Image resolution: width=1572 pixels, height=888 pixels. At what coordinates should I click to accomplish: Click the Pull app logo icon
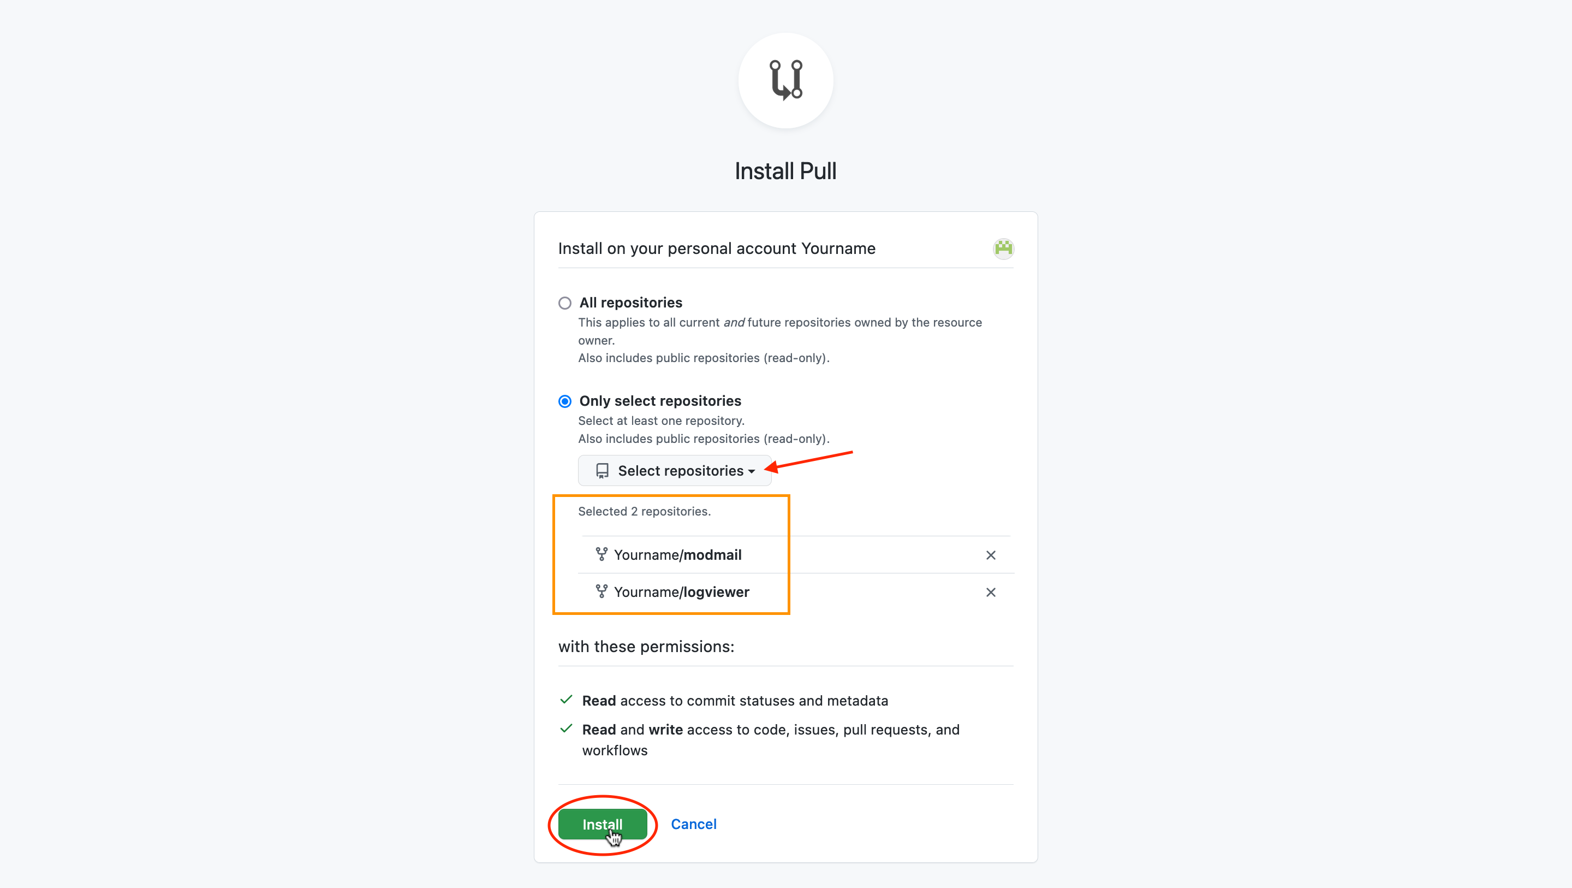(x=785, y=81)
